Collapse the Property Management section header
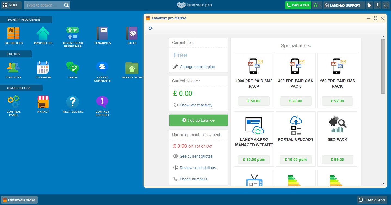 (x=26, y=20)
